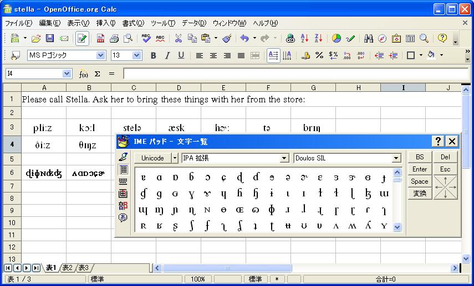Toggle Edit File mode icon
The width and height of the screenshot is (474, 286).
click(x=82, y=38)
